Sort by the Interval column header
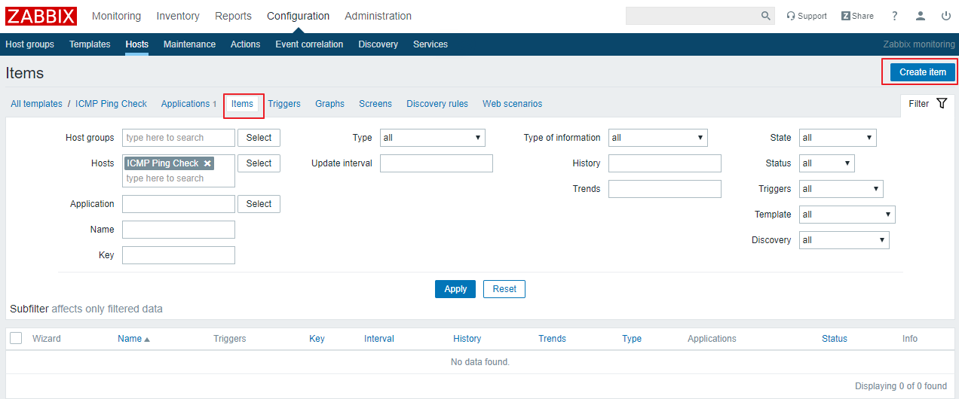The width and height of the screenshot is (959, 399). pyautogui.click(x=379, y=339)
